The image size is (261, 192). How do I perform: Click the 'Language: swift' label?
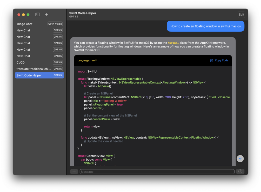[87, 60]
